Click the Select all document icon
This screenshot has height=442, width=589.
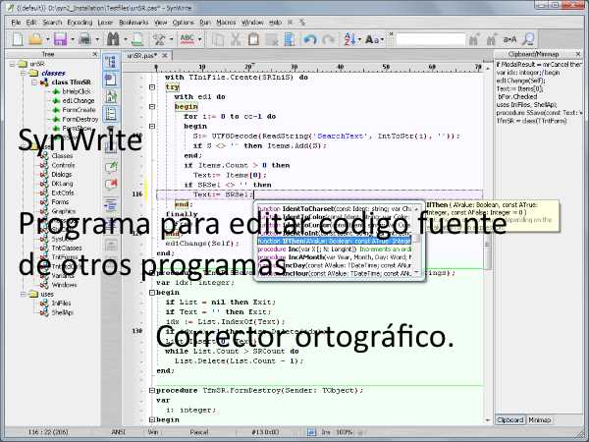pyautogui.click(x=290, y=39)
